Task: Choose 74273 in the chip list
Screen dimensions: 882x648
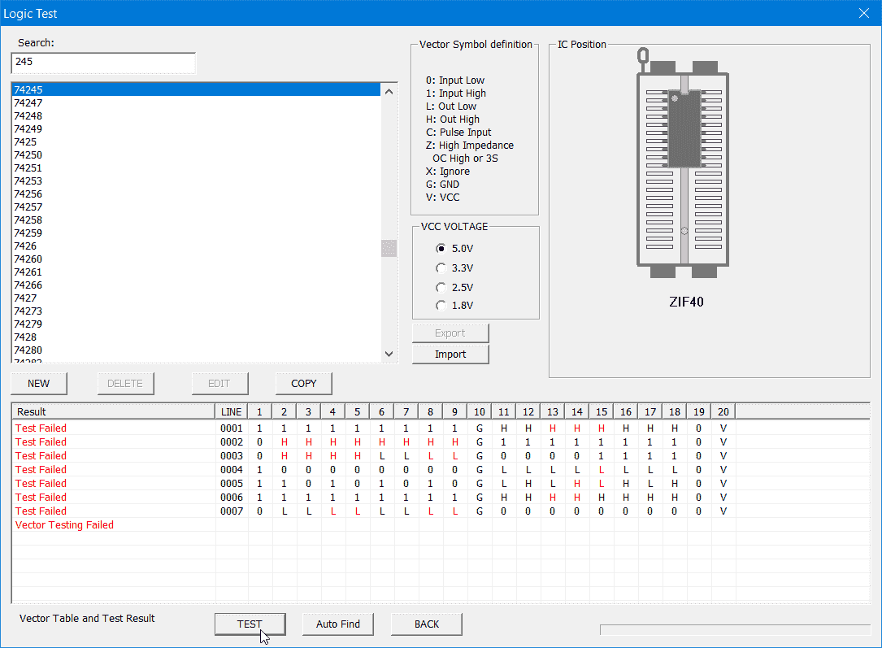Action: [x=28, y=311]
